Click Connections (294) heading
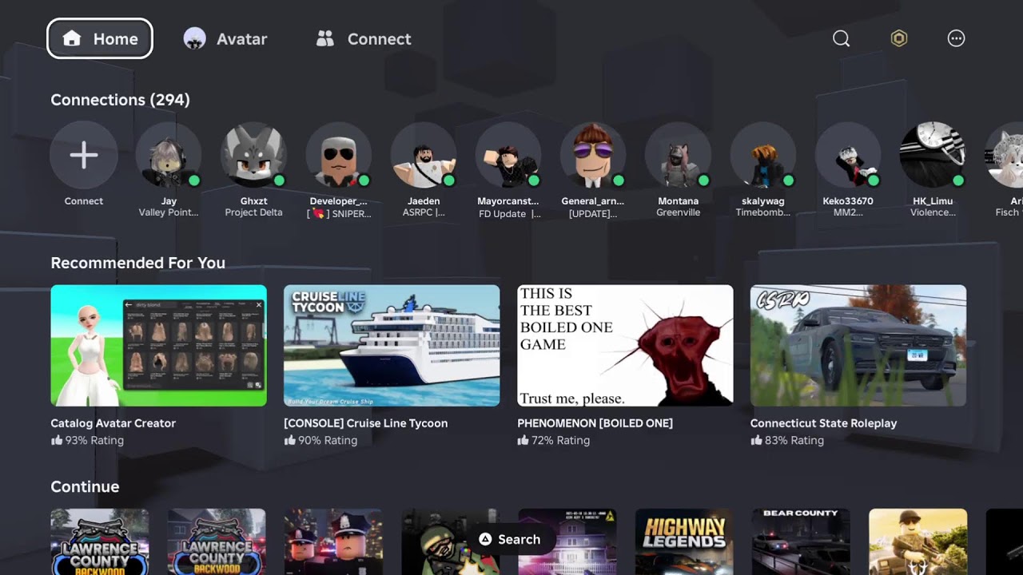This screenshot has width=1023, height=575. [x=120, y=100]
